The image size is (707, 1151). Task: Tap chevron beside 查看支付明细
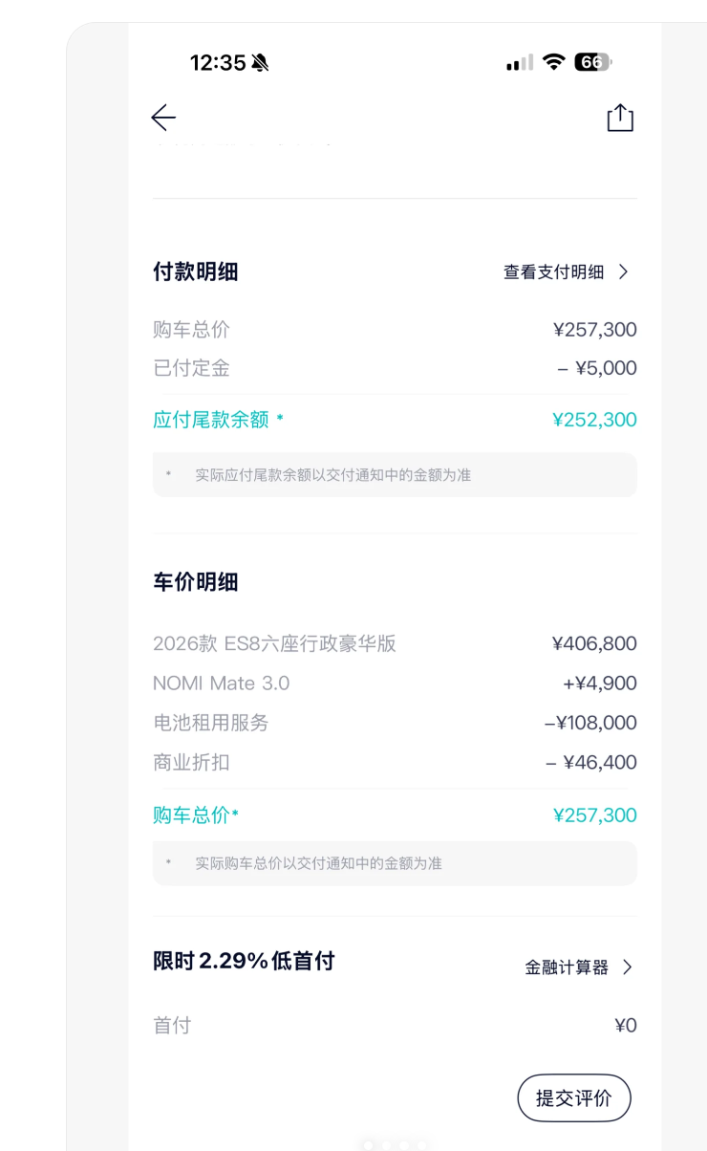(x=624, y=272)
